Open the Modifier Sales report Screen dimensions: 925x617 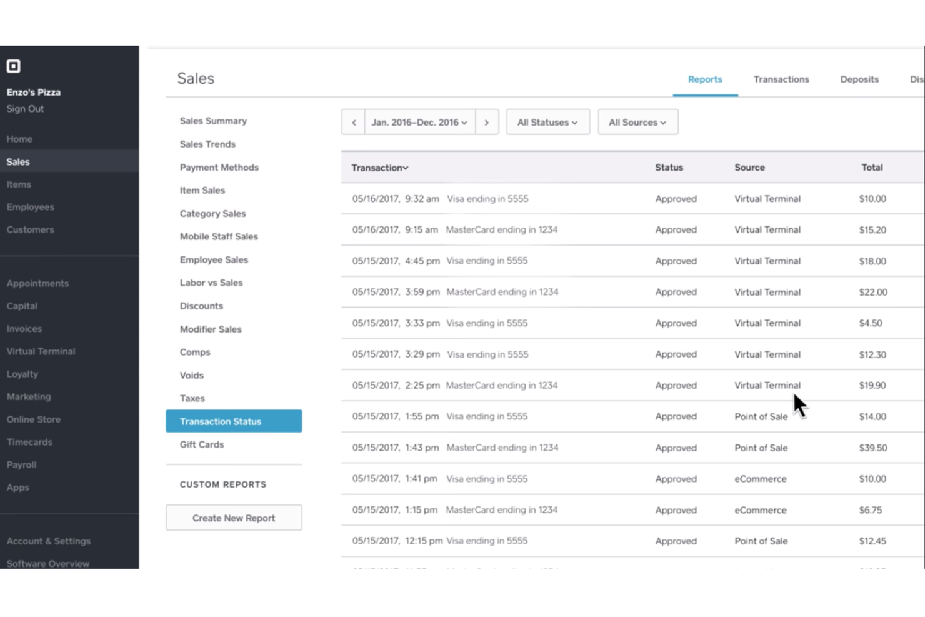(211, 329)
